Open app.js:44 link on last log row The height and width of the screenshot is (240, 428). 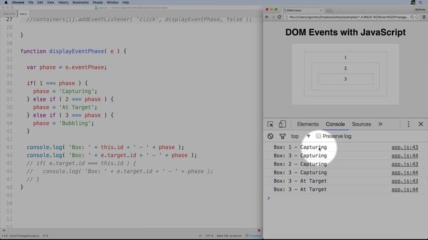click(405, 189)
